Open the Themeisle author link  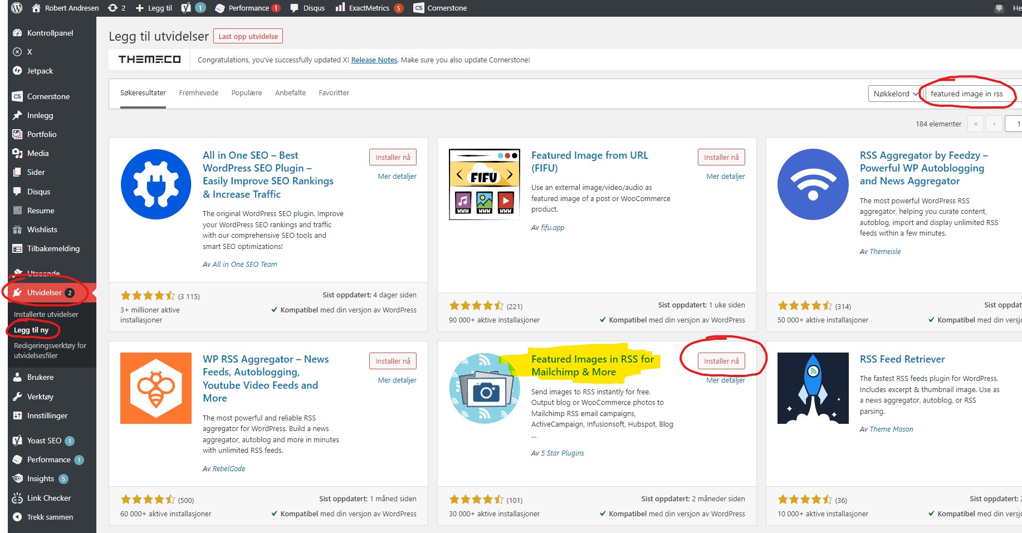[885, 251]
